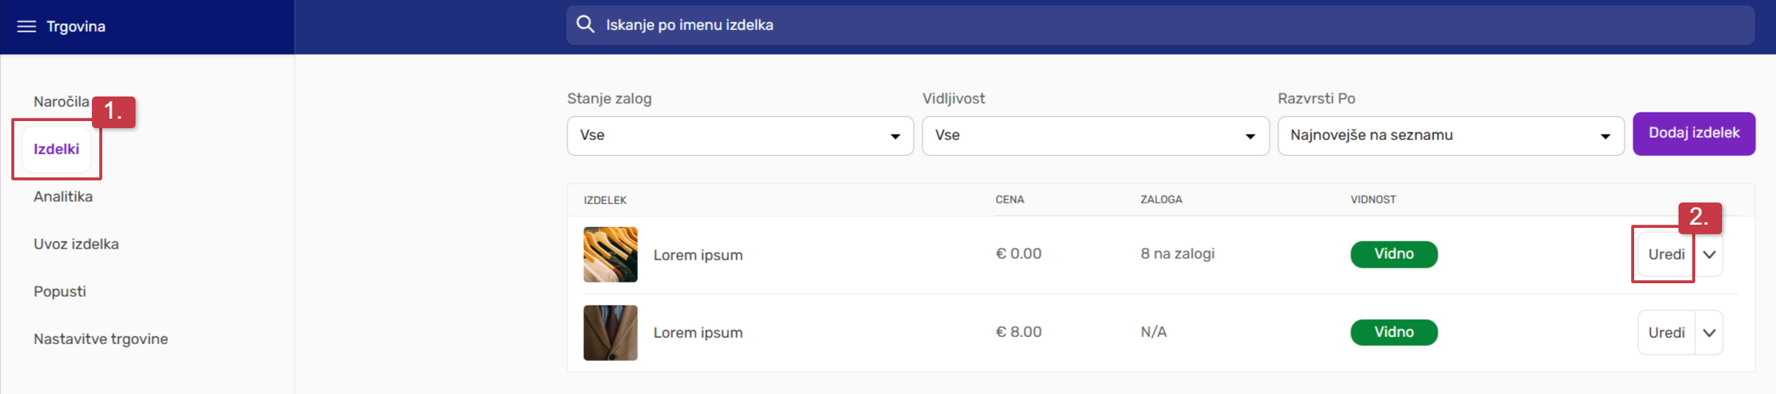This screenshot has width=1776, height=394.
Task: Open the Vidljivost filter dropdown
Action: coord(1094,135)
